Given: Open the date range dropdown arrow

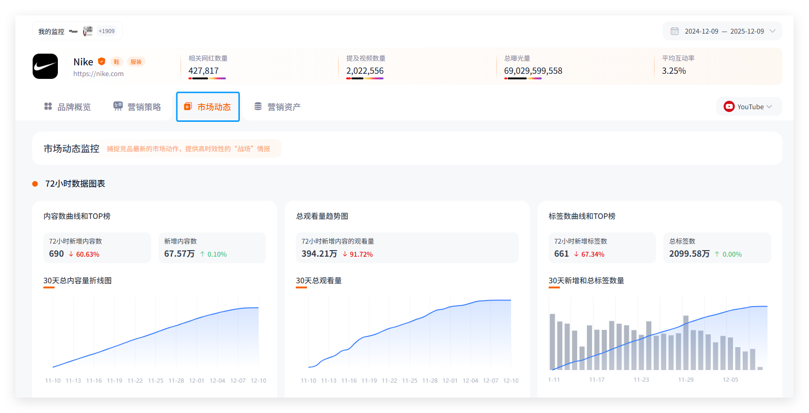Looking at the screenshot, I should click(x=773, y=31).
